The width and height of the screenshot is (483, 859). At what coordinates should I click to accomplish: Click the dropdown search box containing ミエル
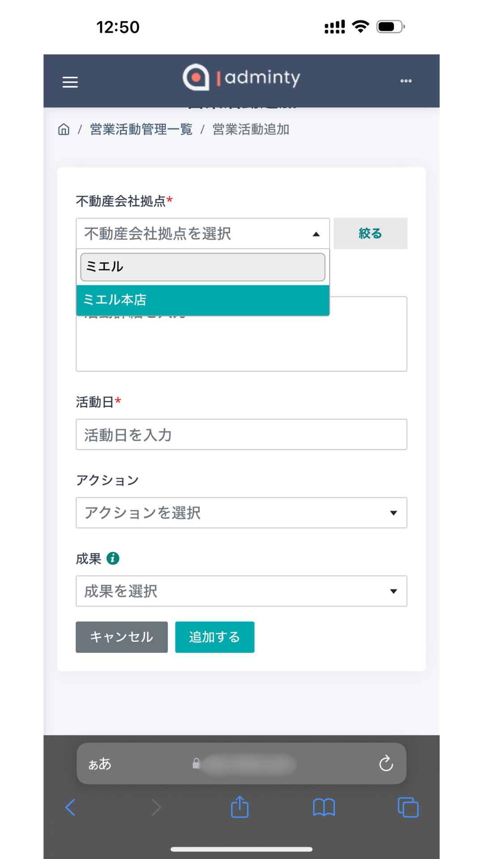(203, 267)
